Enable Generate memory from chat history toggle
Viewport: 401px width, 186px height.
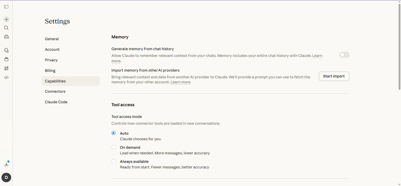click(344, 55)
